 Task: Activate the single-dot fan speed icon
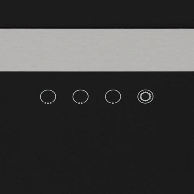[113, 97]
